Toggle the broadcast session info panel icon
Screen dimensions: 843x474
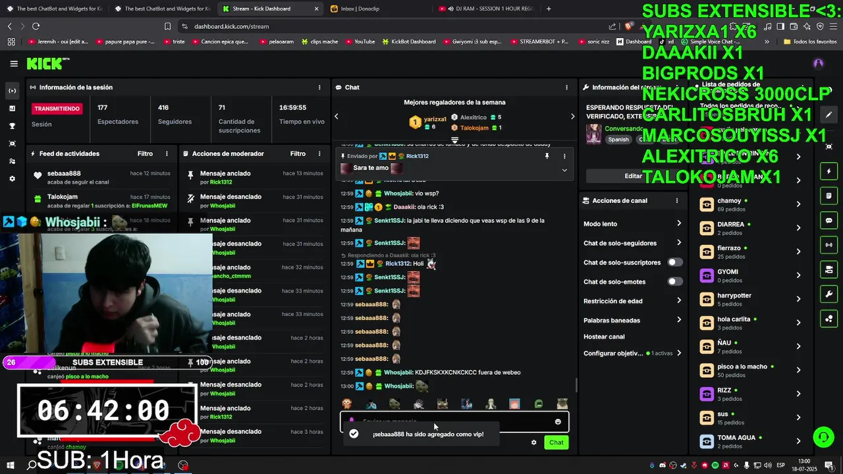tap(829, 245)
